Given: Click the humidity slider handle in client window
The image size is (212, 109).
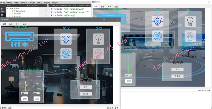Looking at the screenshot, I should (x=37, y=84).
